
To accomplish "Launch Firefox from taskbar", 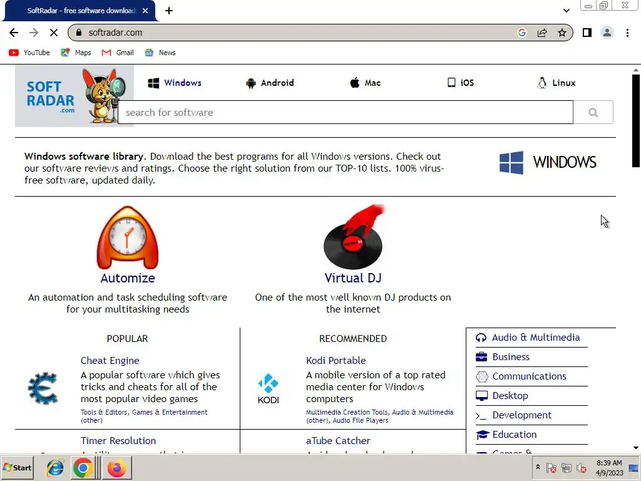I will pos(117,468).
